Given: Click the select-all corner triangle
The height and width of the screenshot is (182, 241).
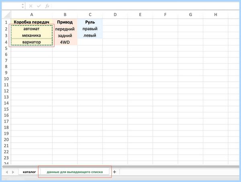Looking at the screenshot, I should pos(7,15).
